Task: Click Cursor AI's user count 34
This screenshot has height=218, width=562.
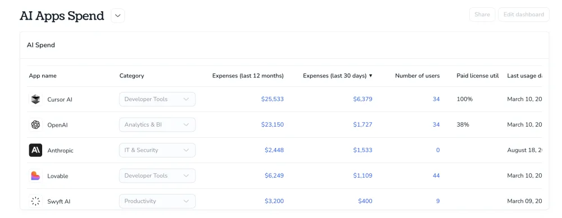Action: [x=436, y=99]
